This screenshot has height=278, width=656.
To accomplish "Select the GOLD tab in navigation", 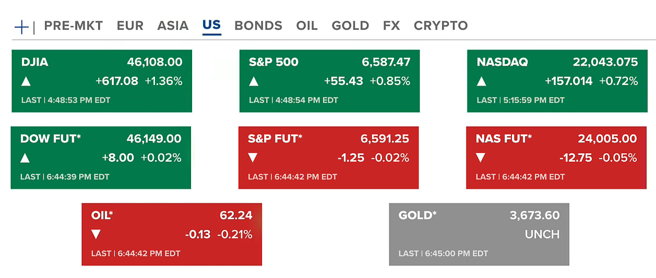I will [x=350, y=26].
